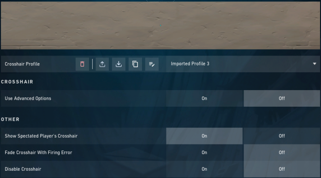321x178 pixels.
Task: Turn Off Fade Crosshair With Firing Error
Action: (x=282, y=153)
